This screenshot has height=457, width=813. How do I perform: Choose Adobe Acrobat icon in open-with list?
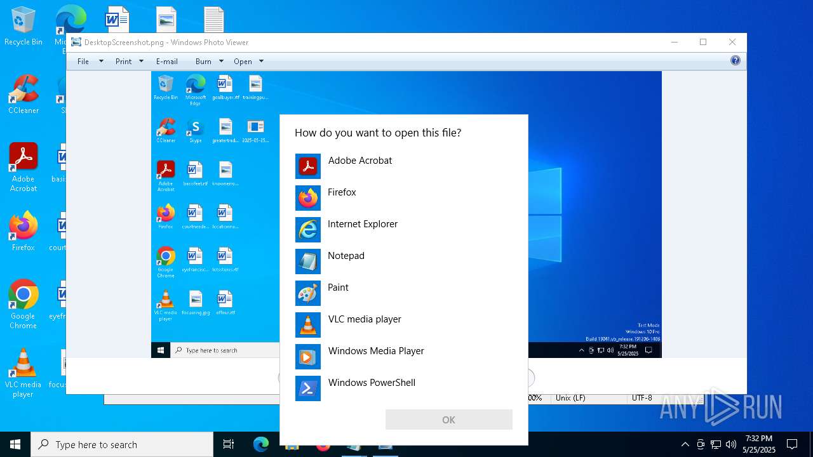pos(308,166)
